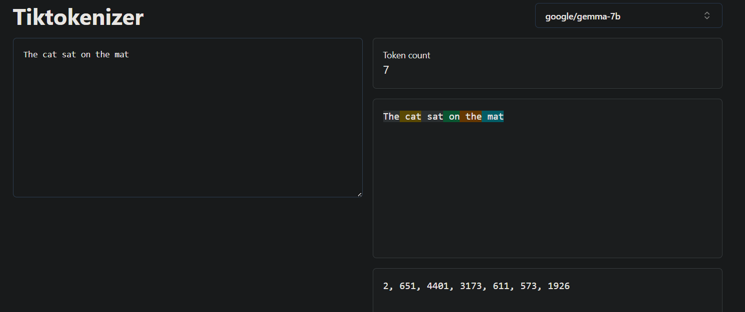
Task: Click the highlighted token "cat"
Action: click(x=411, y=117)
